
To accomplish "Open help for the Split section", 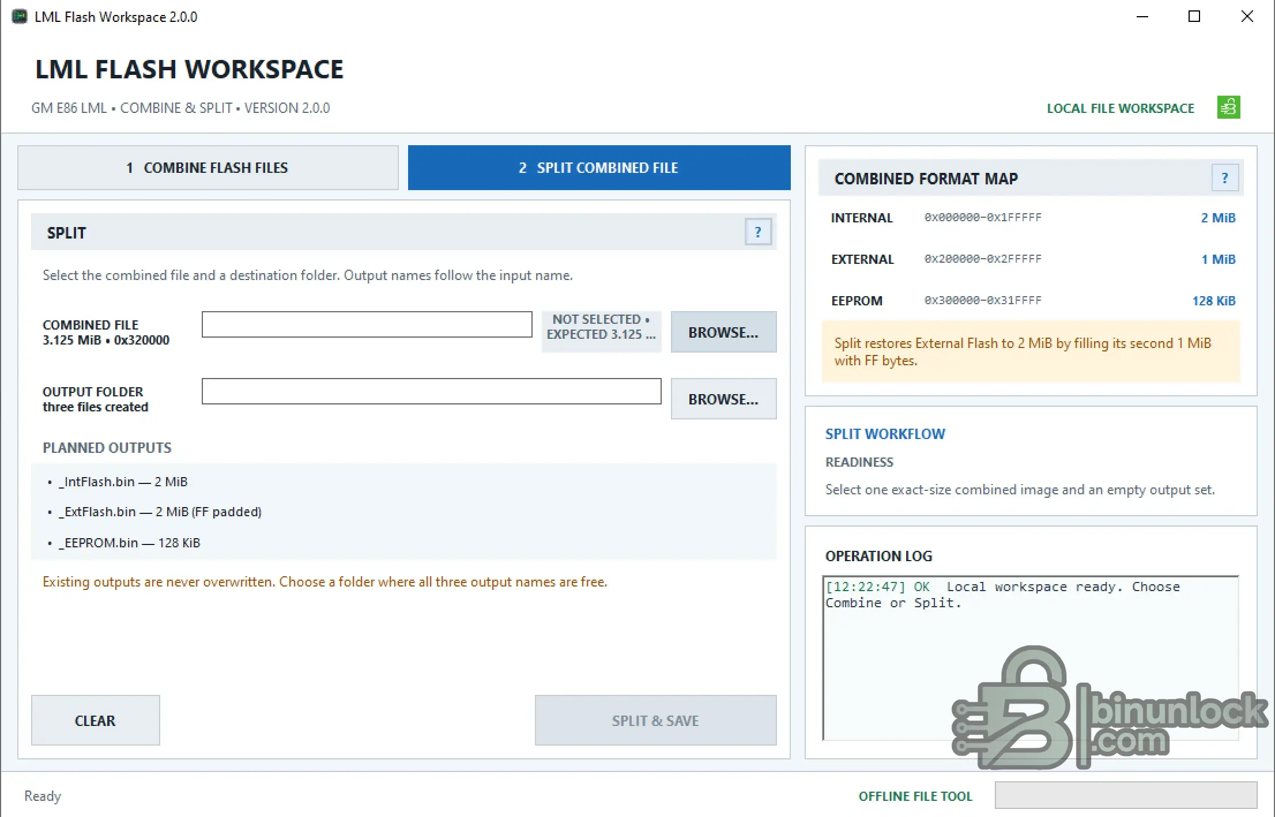I will click(x=758, y=232).
